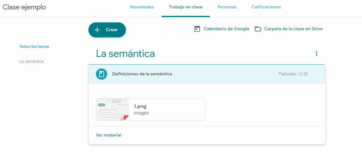Click the 1.png file name
The height and width of the screenshot is (154, 362).
pos(140,106)
